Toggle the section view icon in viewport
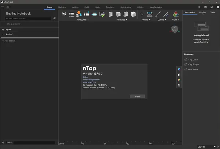This screenshot has width=220, height=149. click(x=179, y=75)
